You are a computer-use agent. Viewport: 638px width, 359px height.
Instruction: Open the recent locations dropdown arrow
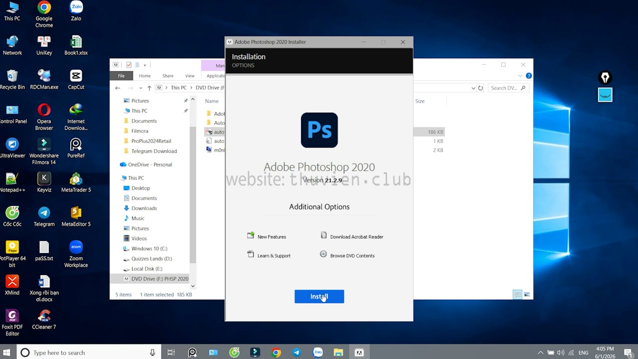click(140, 88)
